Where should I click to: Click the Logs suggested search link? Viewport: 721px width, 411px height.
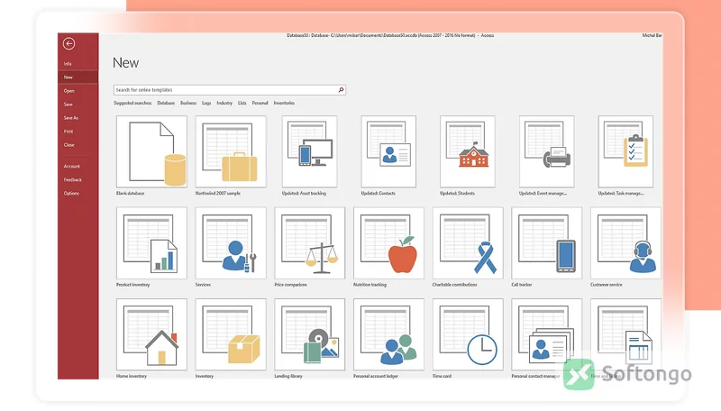click(x=206, y=103)
